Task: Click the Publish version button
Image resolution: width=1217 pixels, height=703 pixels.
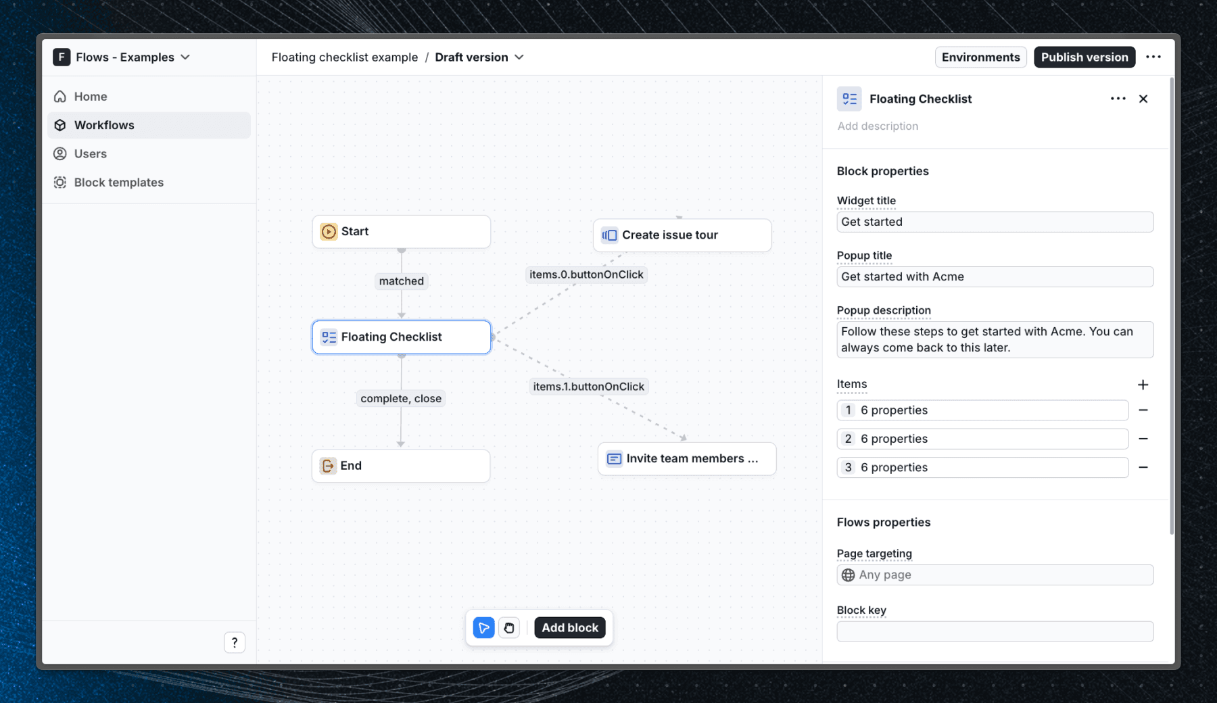Action: (1084, 57)
